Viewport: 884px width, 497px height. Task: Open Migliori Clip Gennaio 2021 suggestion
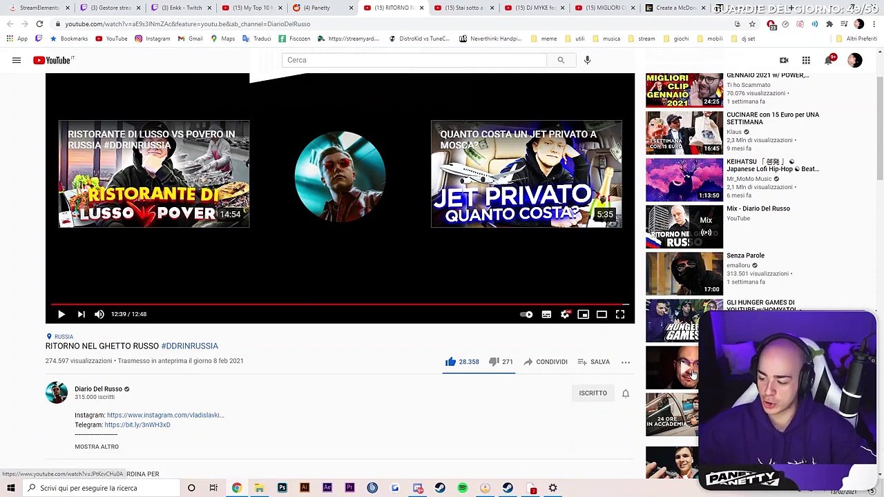[x=733, y=89]
